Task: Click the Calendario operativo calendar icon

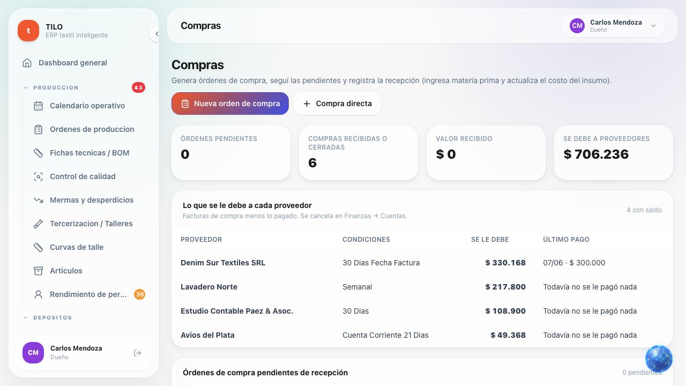Action: click(38, 106)
